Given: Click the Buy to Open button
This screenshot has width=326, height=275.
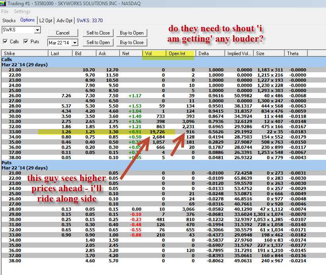Looking at the screenshot, I should click(132, 33).
